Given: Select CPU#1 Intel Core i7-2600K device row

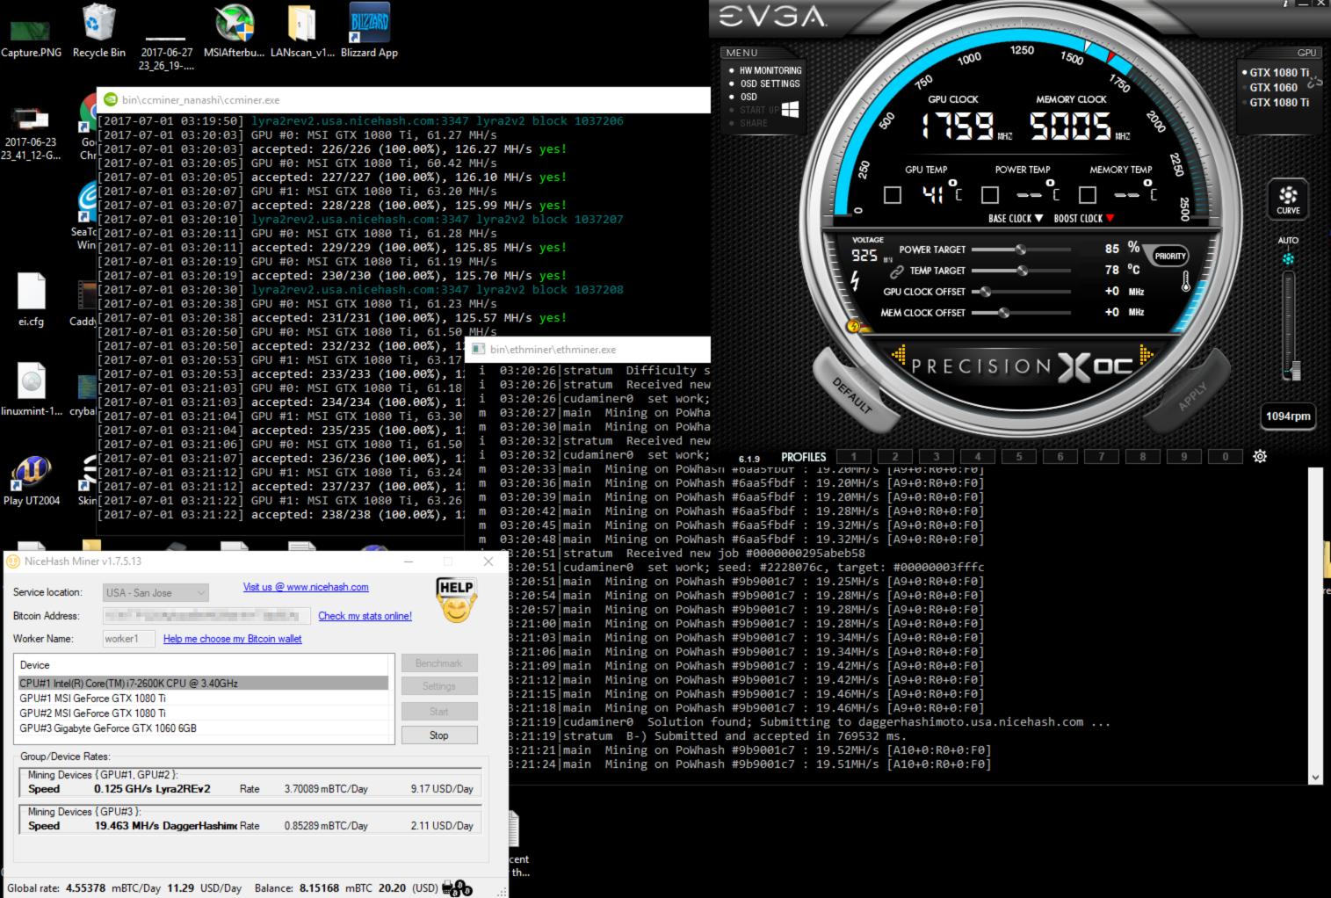Looking at the screenshot, I should click(x=203, y=683).
